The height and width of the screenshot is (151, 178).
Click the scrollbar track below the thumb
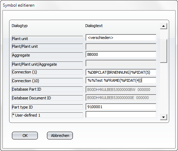(x=164, y=88)
